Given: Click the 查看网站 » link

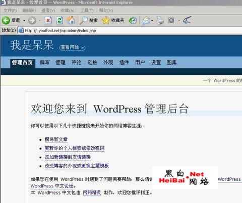Looking at the screenshot, I should (73, 48).
